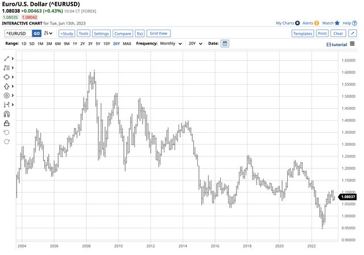
Task: Undo the last chart action
Action: (6, 133)
